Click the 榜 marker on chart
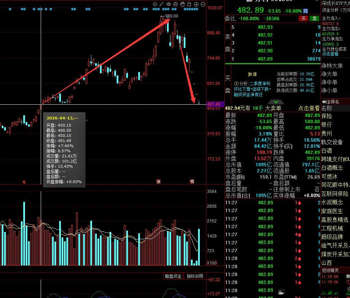The image size is (350, 298). tap(192, 181)
